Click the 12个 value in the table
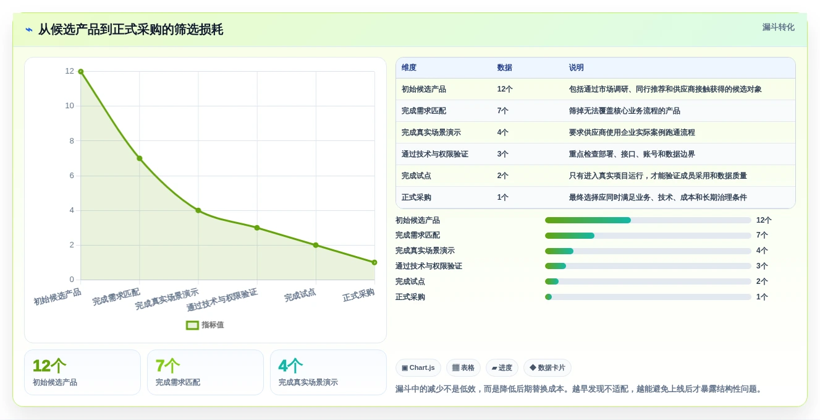Image resolution: width=820 pixels, height=420 pixels. click(505, 89)
